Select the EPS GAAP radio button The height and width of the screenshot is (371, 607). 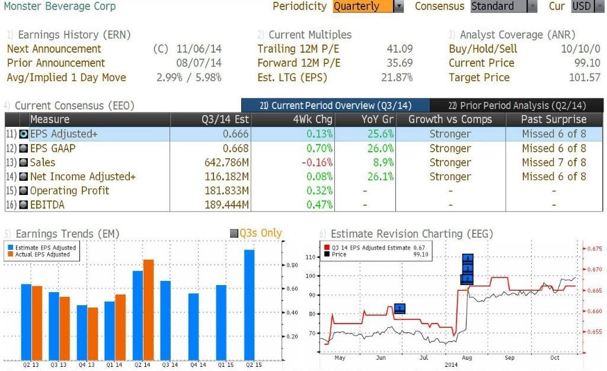24,148
